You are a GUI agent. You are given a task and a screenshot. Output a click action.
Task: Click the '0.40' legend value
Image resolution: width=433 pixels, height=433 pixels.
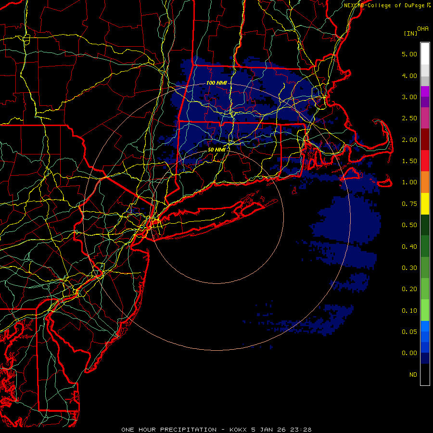click(409, 246)
